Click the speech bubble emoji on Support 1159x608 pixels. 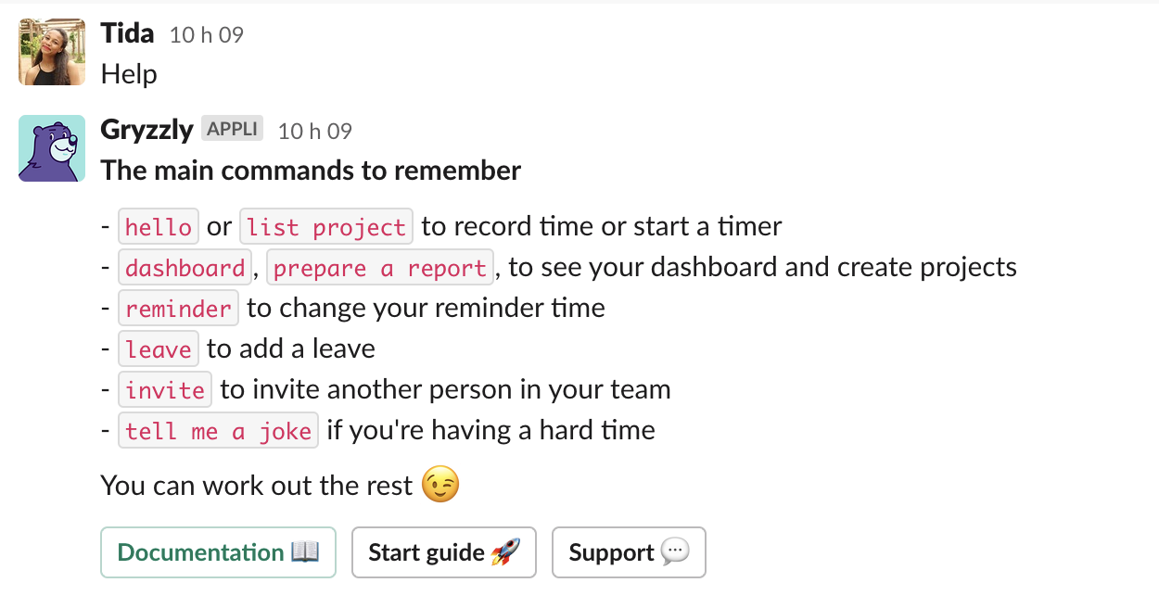point(675,552)
